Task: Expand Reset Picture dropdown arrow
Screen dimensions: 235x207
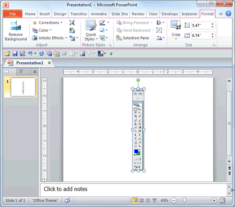Action: 77,38
